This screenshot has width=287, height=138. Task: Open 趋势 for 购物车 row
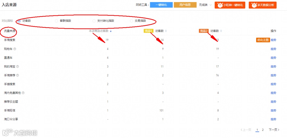pyautogui.click(x=273, y=49)
